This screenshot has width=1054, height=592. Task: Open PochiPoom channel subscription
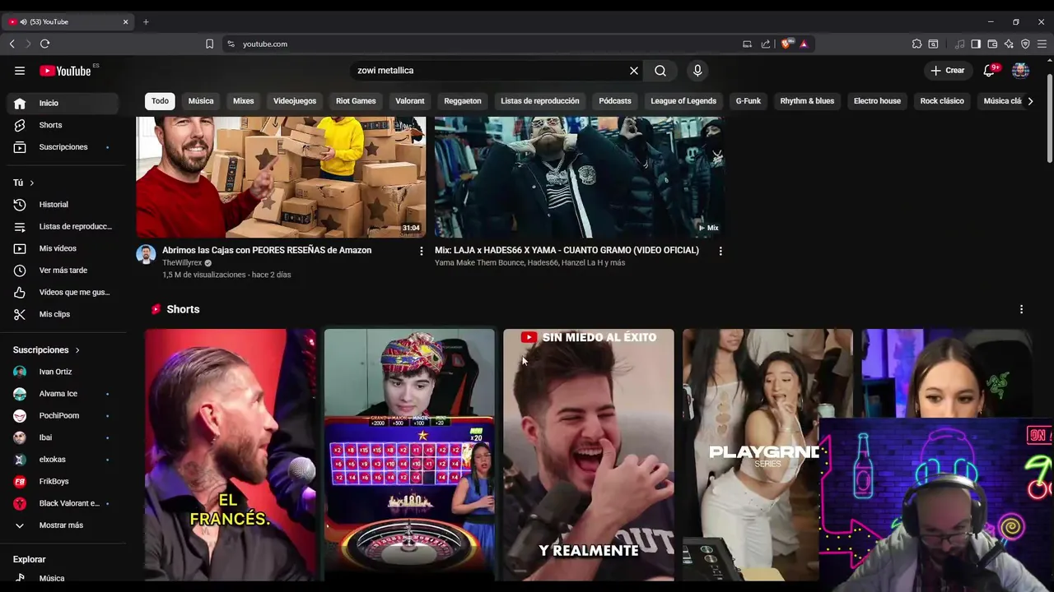click(63, 415)
